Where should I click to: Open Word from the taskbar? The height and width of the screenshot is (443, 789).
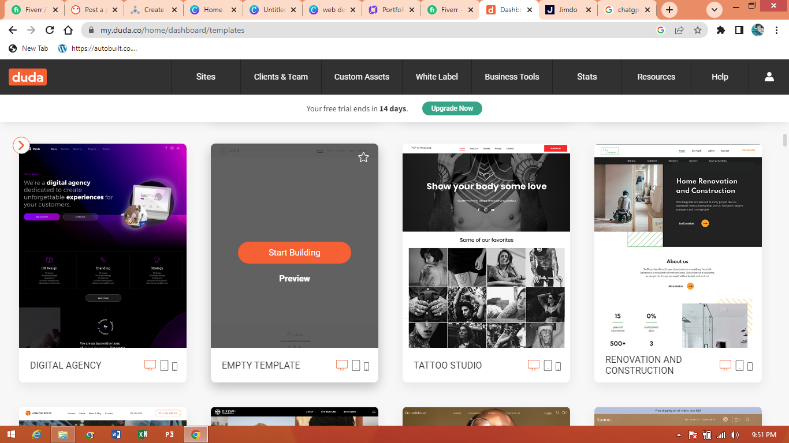pyautogui.click(x=116, y=434)
